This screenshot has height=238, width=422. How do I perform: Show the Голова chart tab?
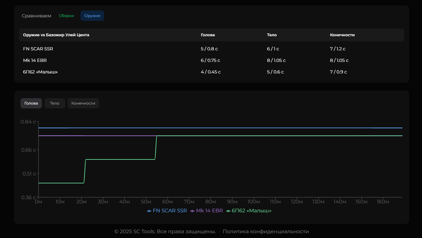click(x=31, y=103)
